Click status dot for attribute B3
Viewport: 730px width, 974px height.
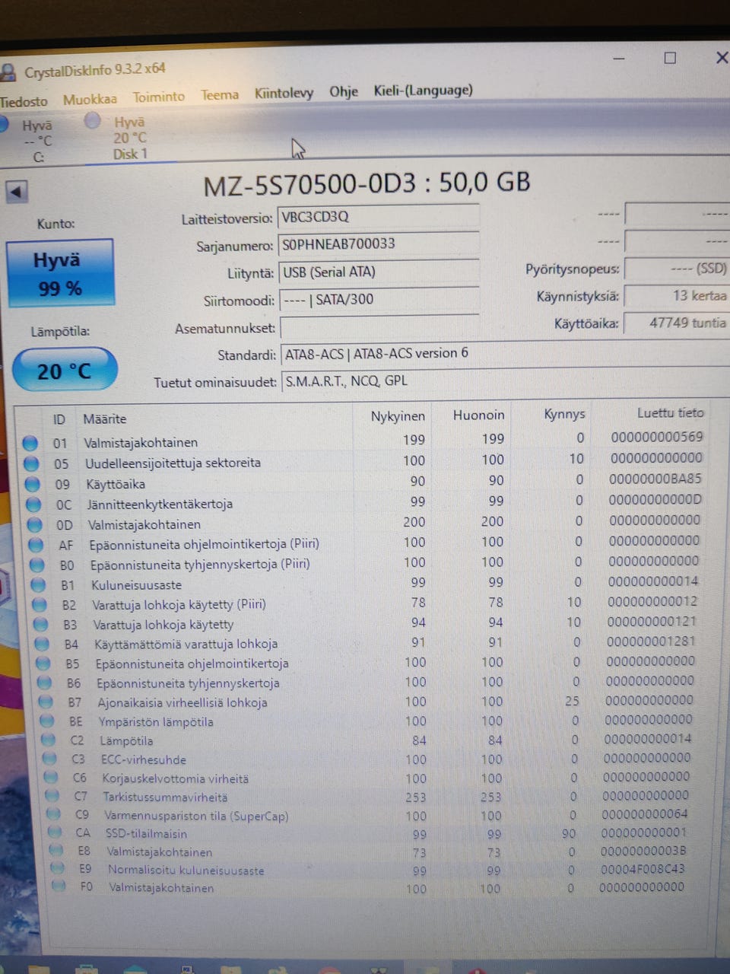tap(41, 625)
